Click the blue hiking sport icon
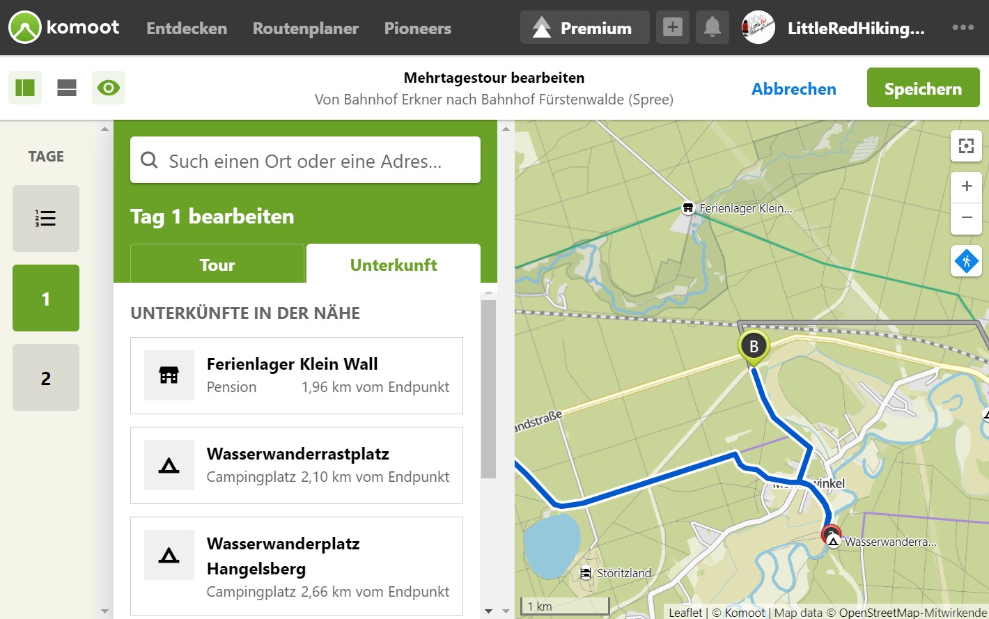 tap(966, 261)
